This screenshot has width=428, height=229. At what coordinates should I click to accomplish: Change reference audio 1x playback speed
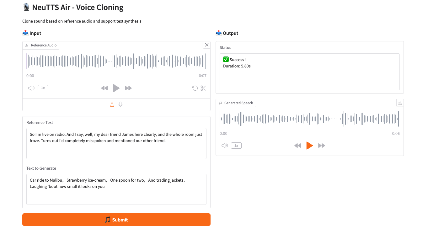(43, 88)
